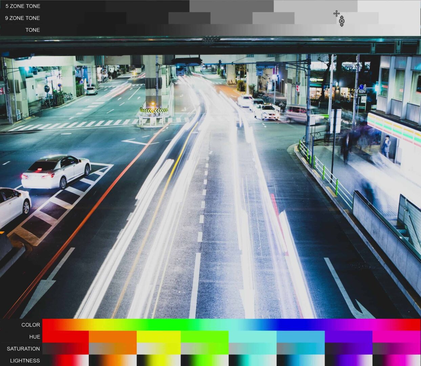Screen dimensions: 421x366
Task: Select the third zone in the 9 ZONE TONE row
Action: click(x=147, y=18)
